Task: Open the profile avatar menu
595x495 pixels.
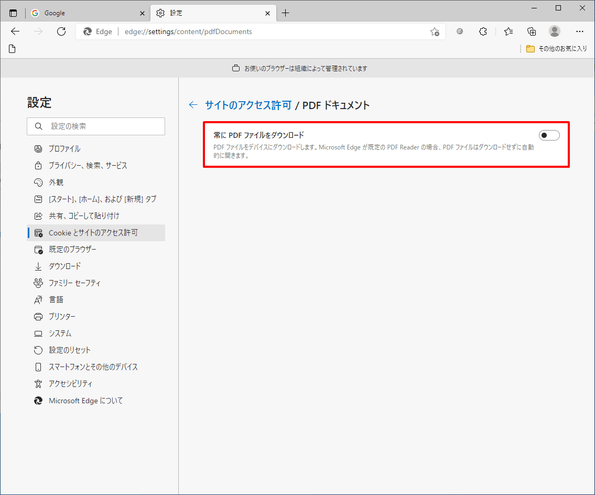Action: [x=555, y=31]
